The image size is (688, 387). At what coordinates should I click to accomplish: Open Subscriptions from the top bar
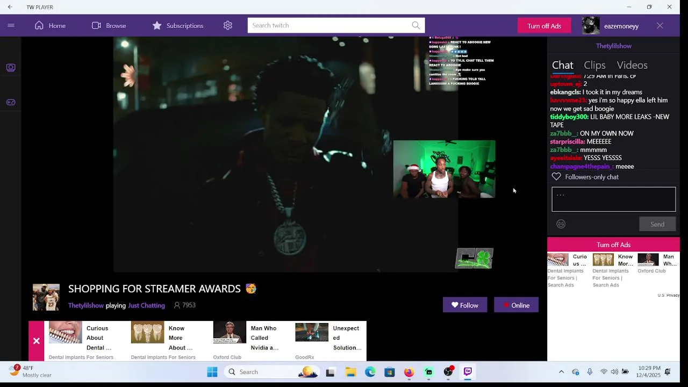(x=177, y=25)
